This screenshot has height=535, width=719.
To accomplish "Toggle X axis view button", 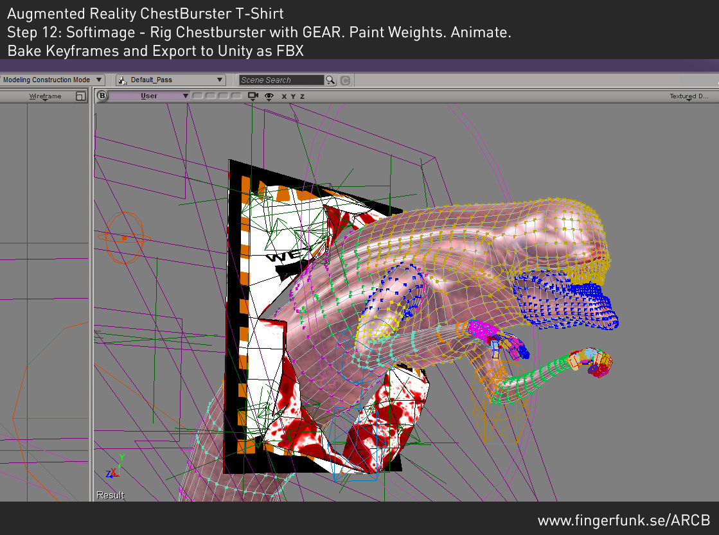I will point(284,96).
